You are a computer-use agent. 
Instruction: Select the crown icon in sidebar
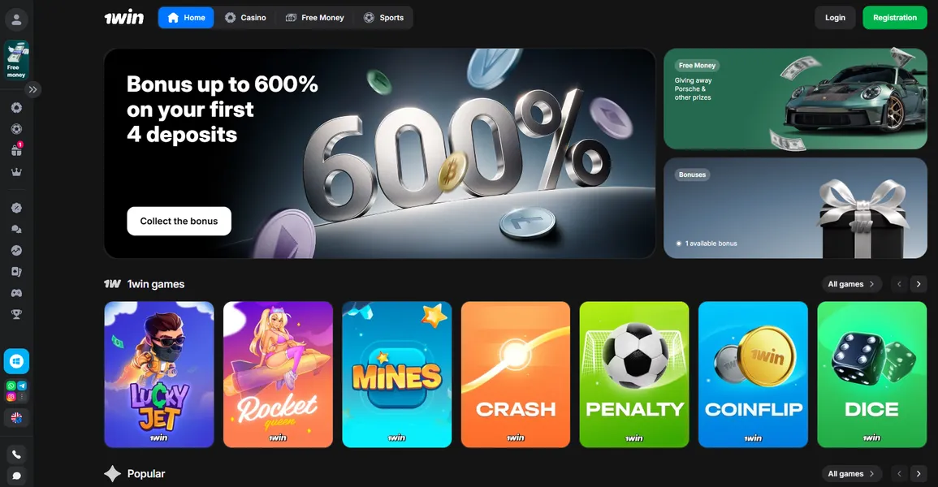(x=16, y=172)
